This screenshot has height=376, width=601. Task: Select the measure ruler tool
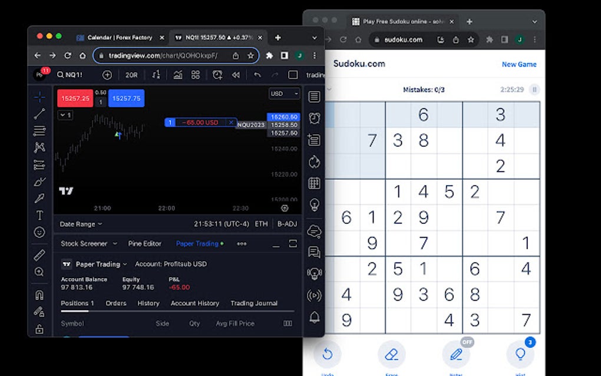39,255
